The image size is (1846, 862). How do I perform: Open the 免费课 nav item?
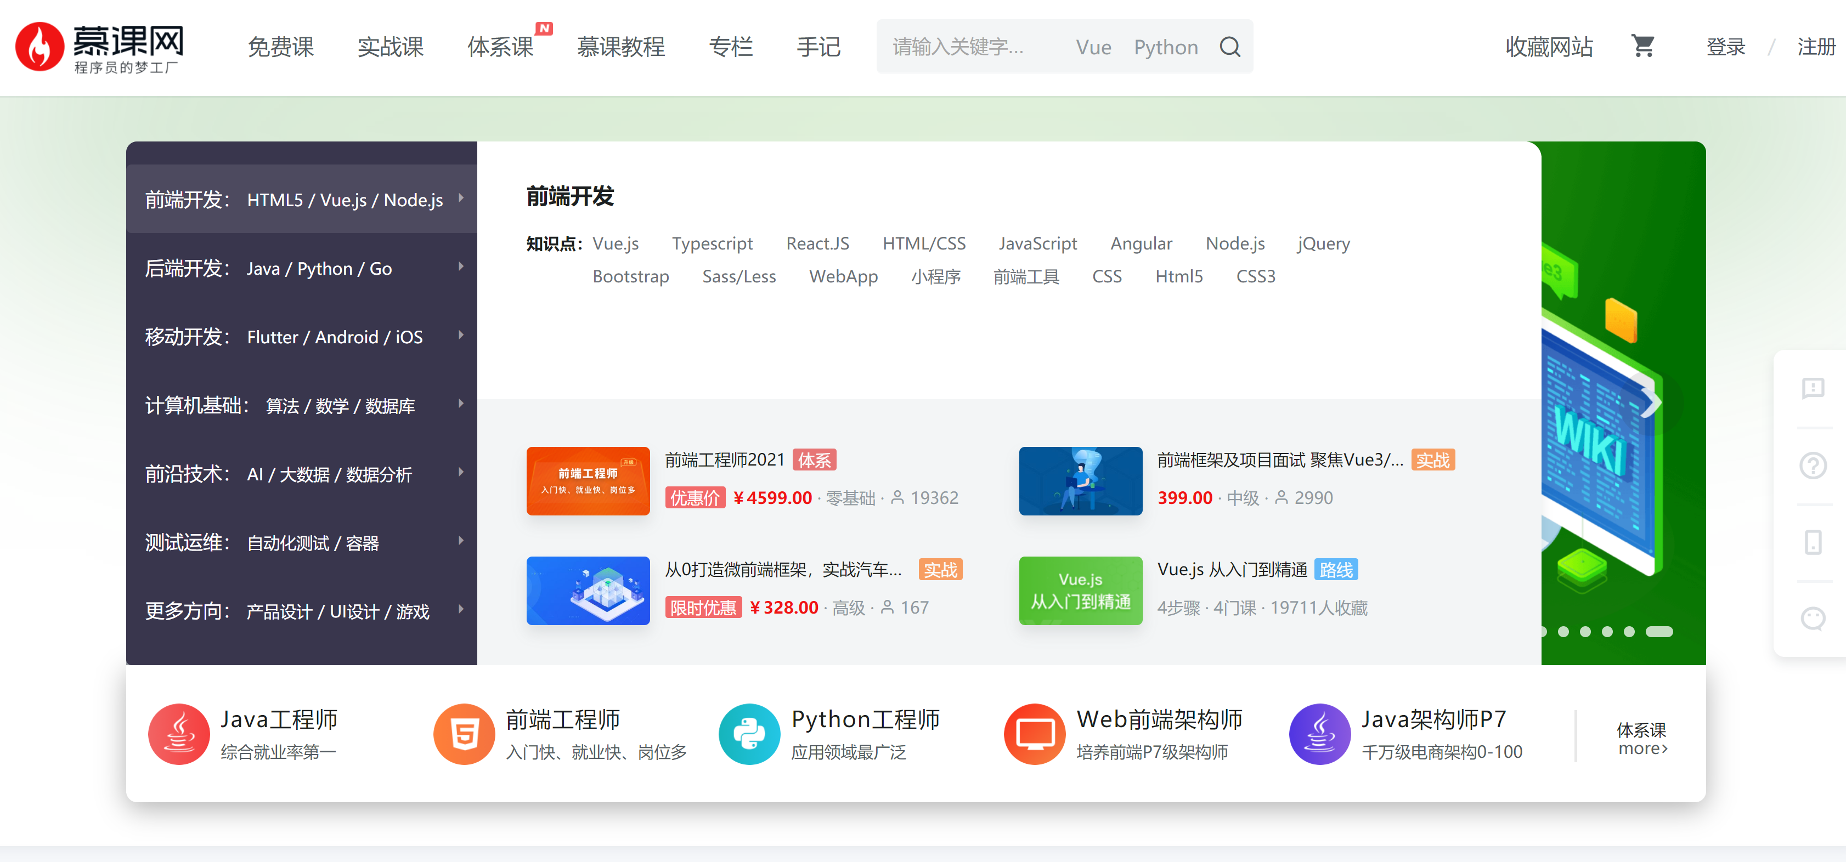point(281,47)
